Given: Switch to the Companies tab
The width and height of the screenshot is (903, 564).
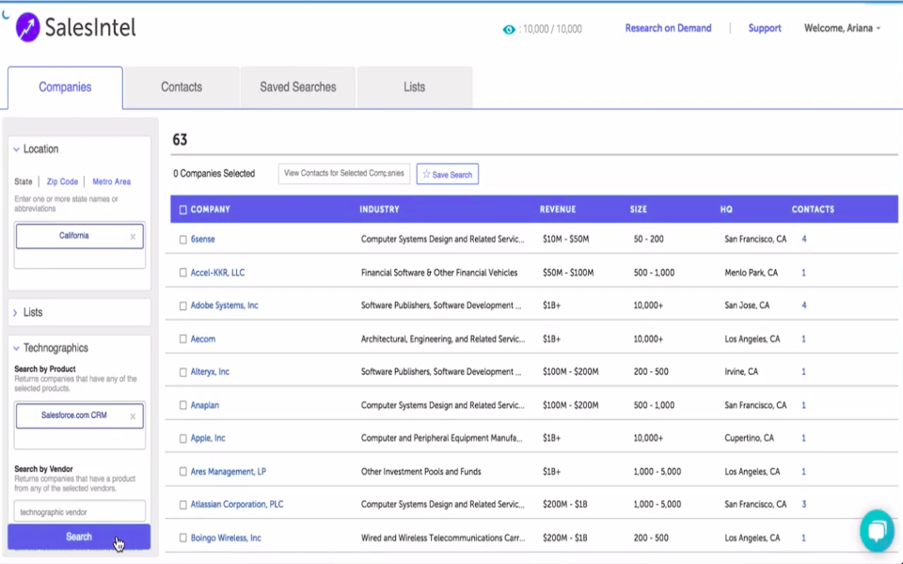Looking at the screenshot, I should pos(65,86).
